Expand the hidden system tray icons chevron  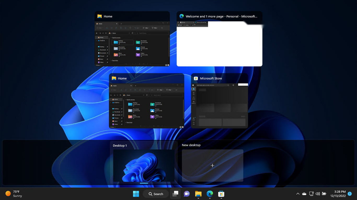pos(298,194)
